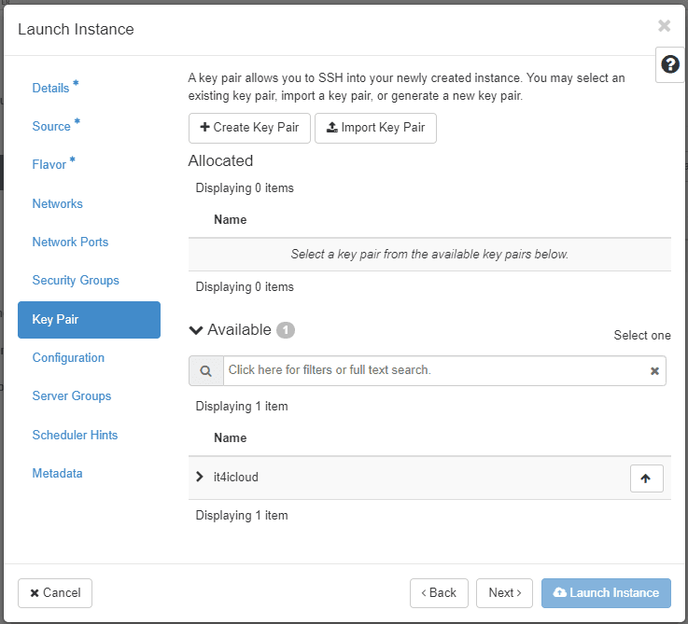Open the Metadata step
The width and height of the screenshot is (688, 624).
coord(57,473)
